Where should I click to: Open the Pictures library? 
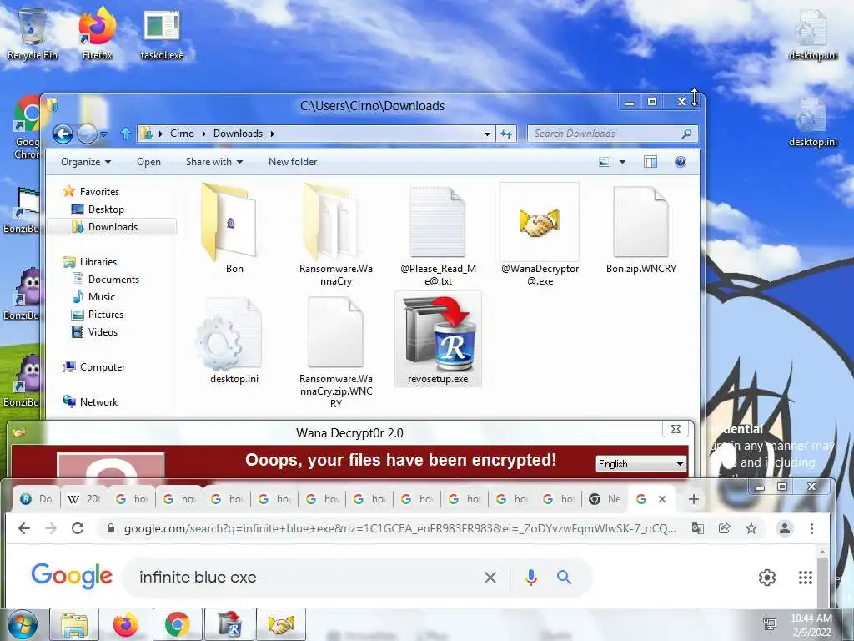[x=98, y=314]
